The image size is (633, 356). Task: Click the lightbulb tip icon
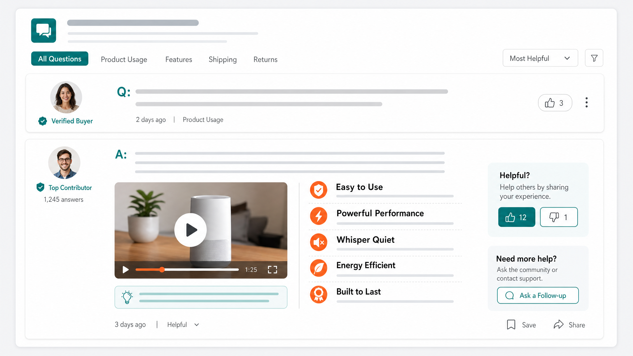click(127, 297)
